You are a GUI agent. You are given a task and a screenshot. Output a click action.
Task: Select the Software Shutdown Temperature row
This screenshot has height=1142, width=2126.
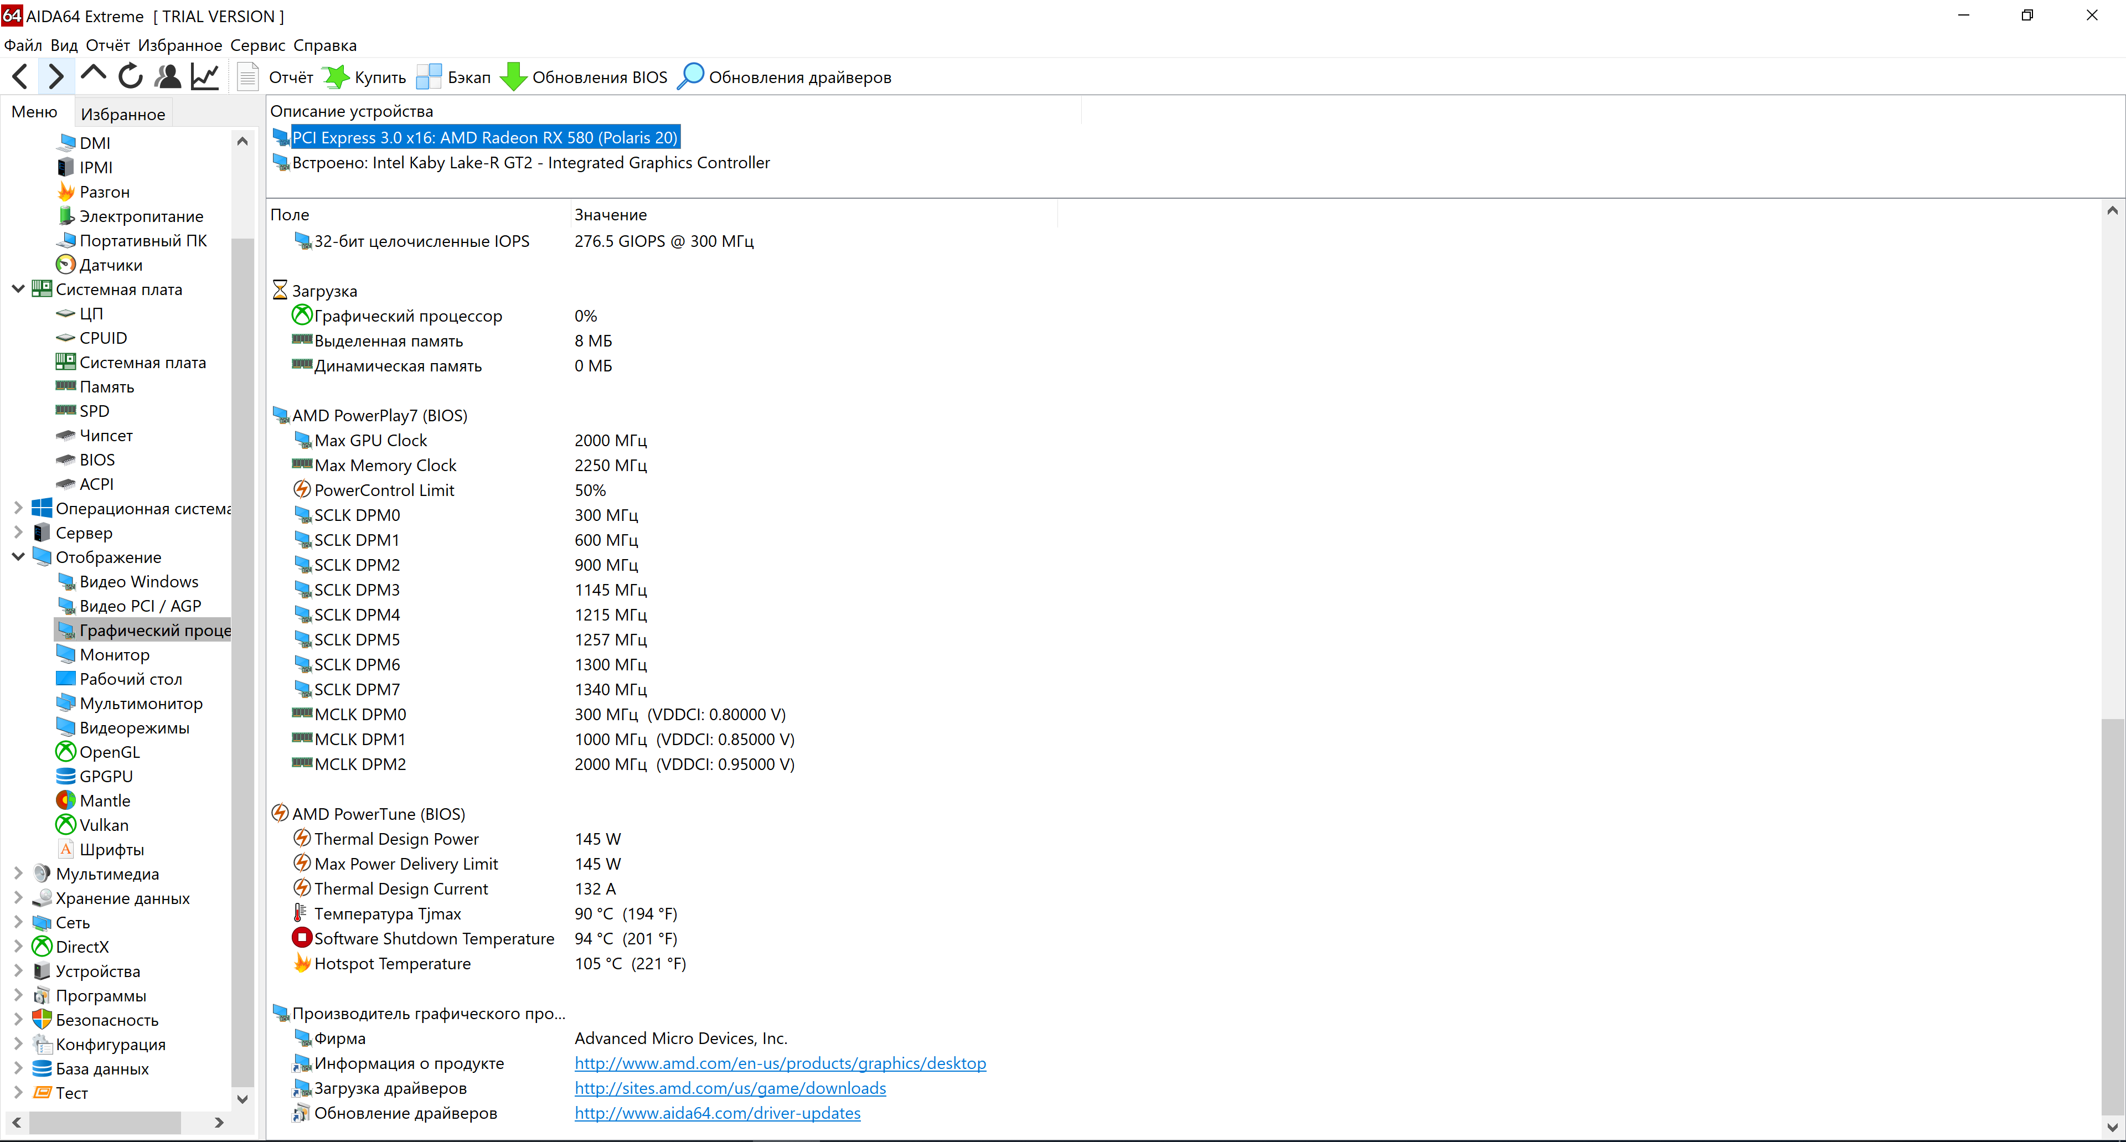pos(486,938)
